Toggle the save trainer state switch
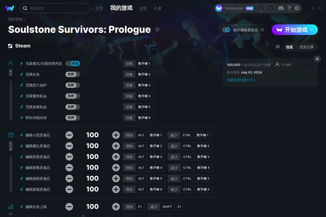Image resolution: width=326 pixels, height=217 pixels. pos(226,30)
